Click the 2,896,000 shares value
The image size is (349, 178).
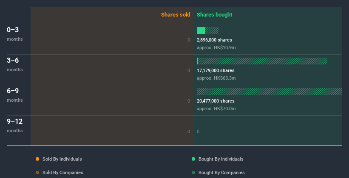point(214,40)
